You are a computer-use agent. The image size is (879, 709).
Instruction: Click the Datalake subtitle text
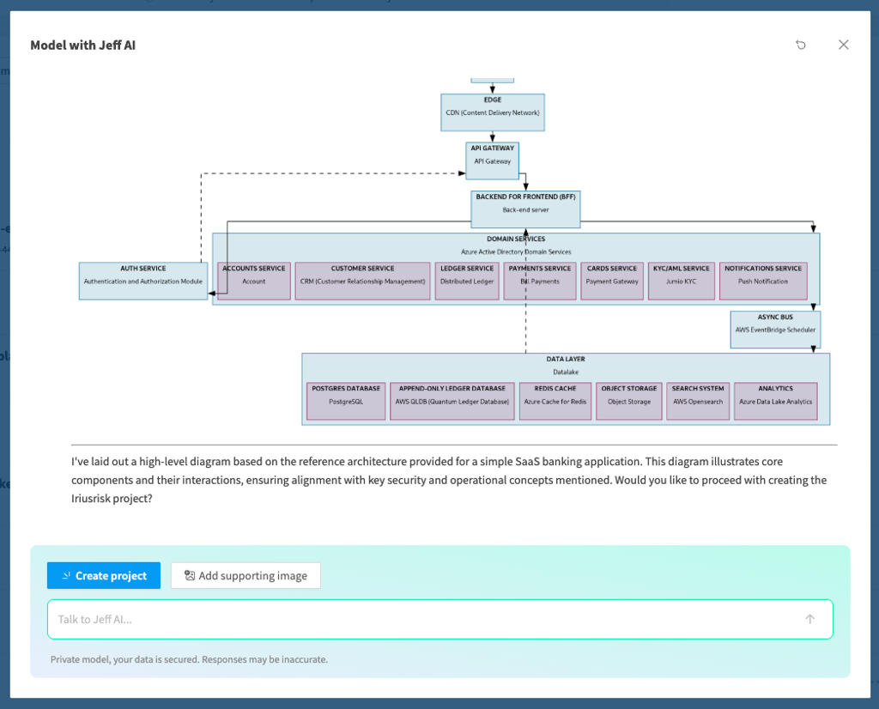coord(566,373)
